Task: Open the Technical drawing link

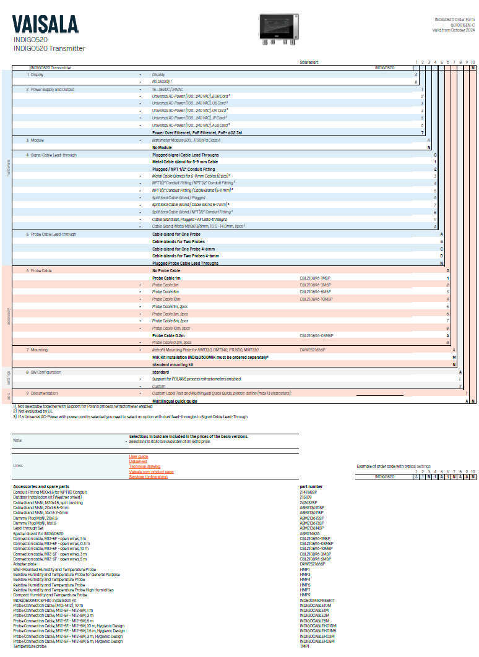Action: point(145,466)
